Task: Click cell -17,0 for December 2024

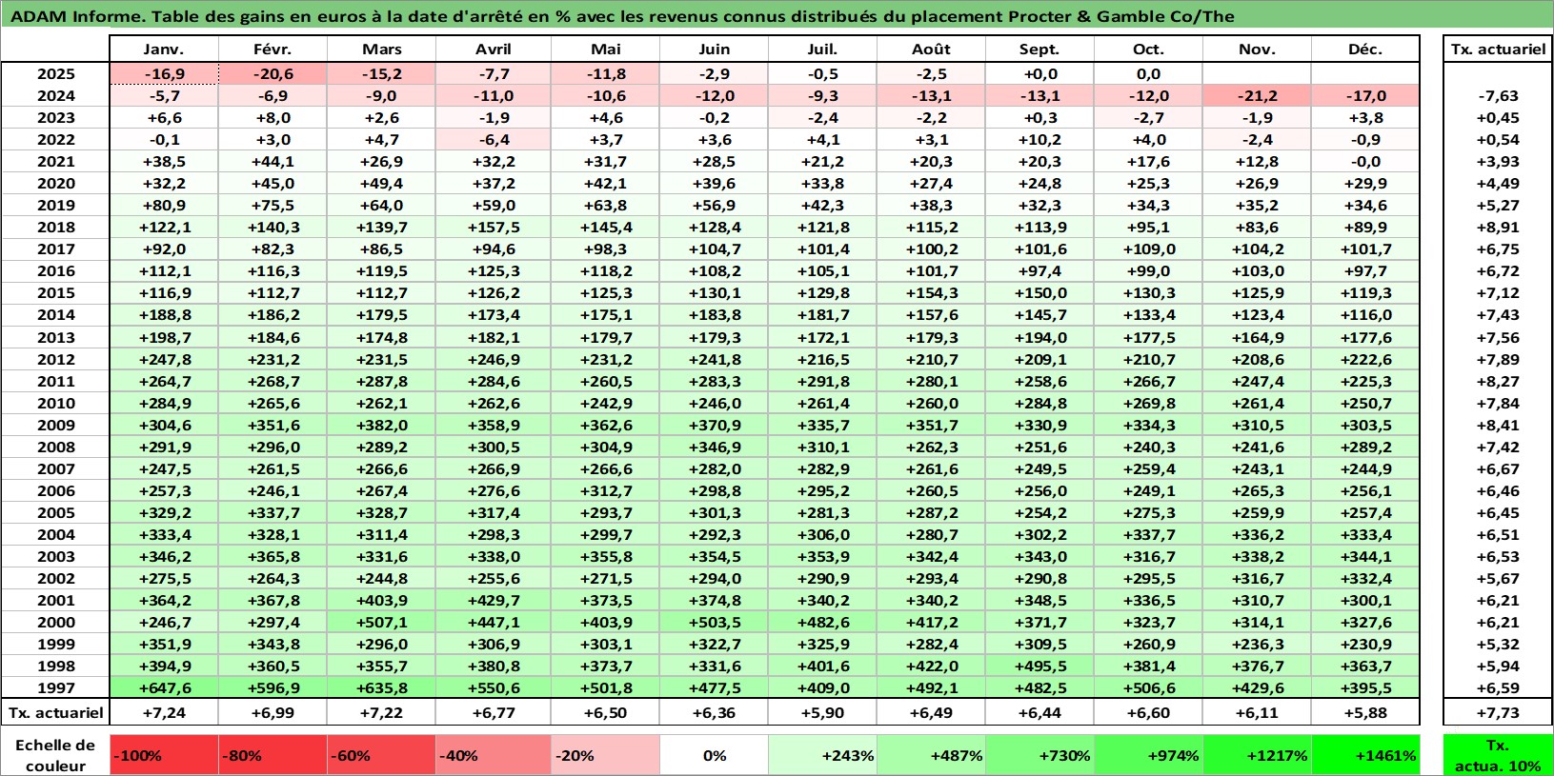Action: pos(1365,95)
